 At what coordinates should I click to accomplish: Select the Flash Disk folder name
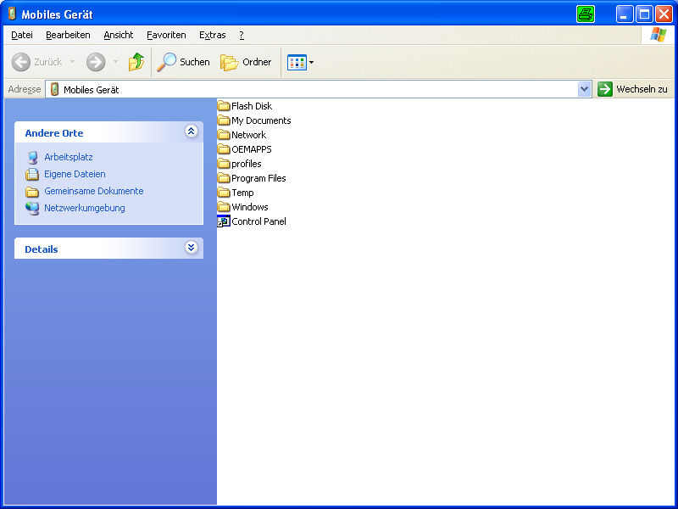point(252,106)
